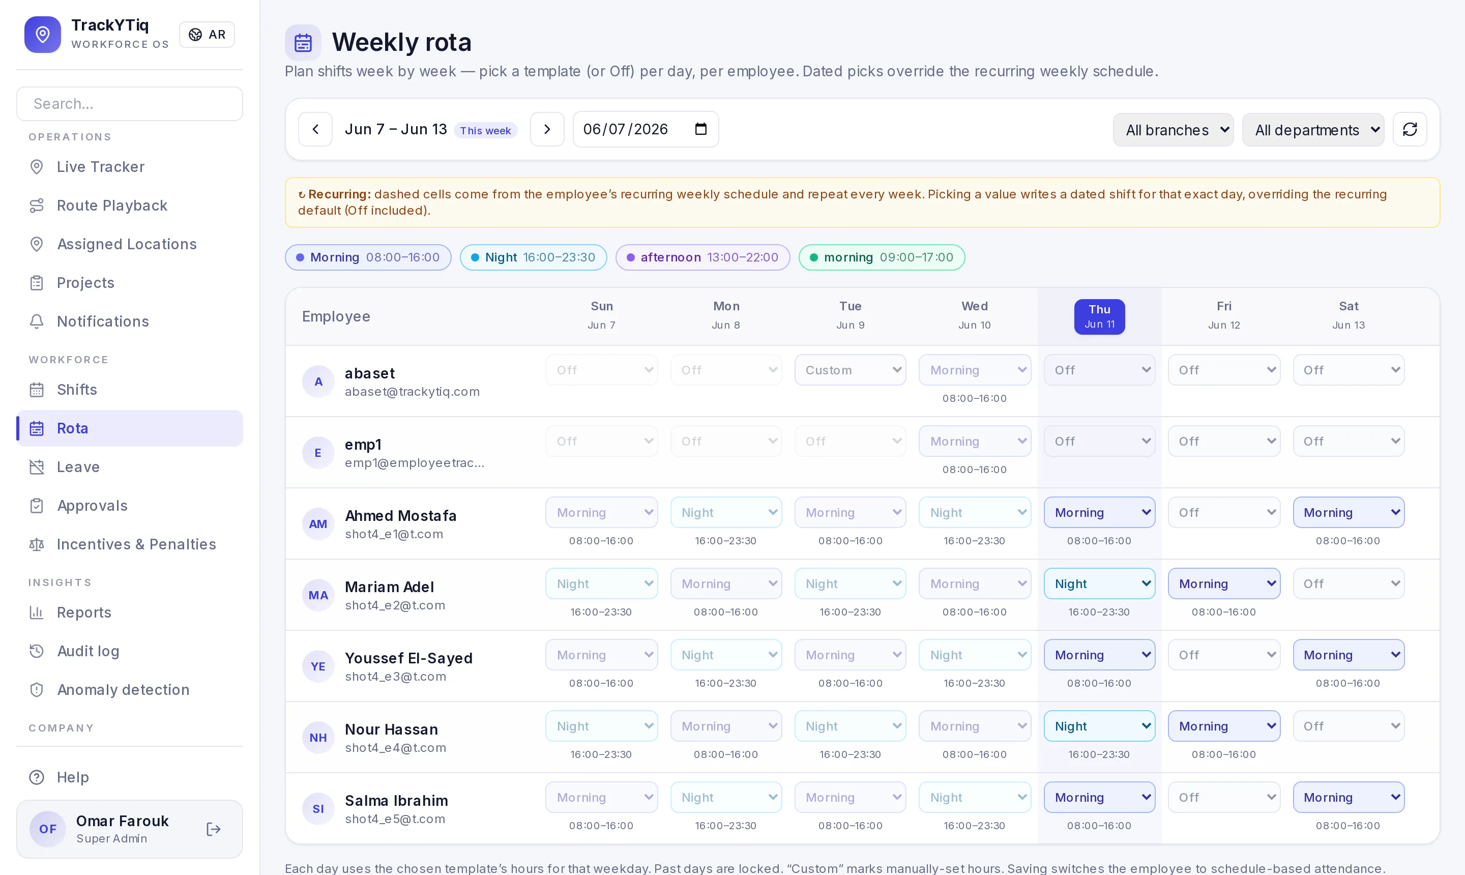Click the Ahmed Mostafa employee name
This screenshot has width=1465, height=875.
(400, 516)
